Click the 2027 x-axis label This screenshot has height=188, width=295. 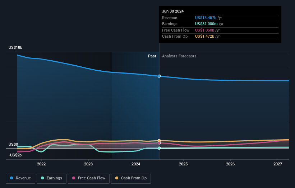coord(278,164)
